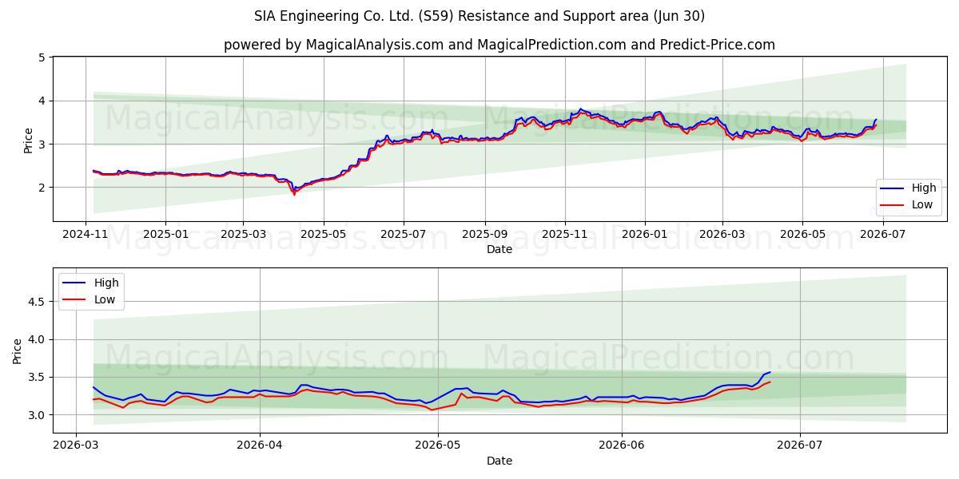Click the top chart y-axis value 3

(42, 144)
